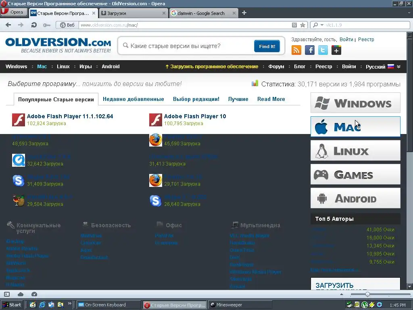Select the Популярные Старые версии tab
Image resolution: width=413 pixels, height=310 pixels.
56,99
